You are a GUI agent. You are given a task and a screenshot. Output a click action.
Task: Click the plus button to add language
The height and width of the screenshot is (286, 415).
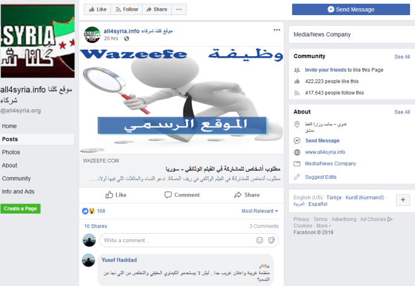tap(403, 200)
